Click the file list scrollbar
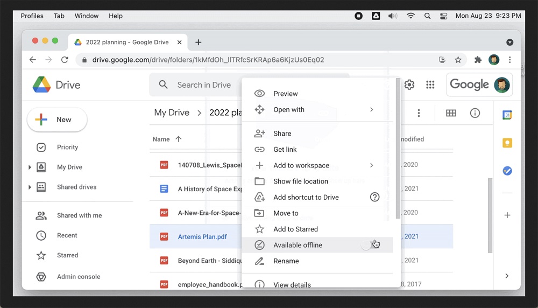The height and width of the screenshot is (308, 538). coord(490,215)
